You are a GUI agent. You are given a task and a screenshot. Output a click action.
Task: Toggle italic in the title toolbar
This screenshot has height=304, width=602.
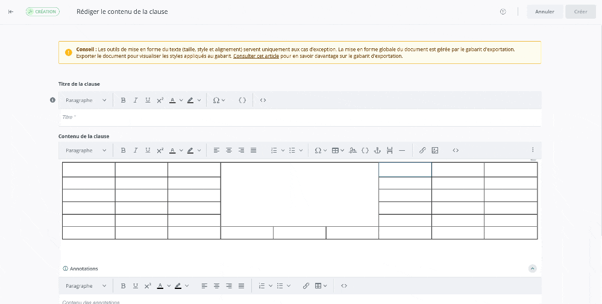pyautogui.click(x=136, y=100)
